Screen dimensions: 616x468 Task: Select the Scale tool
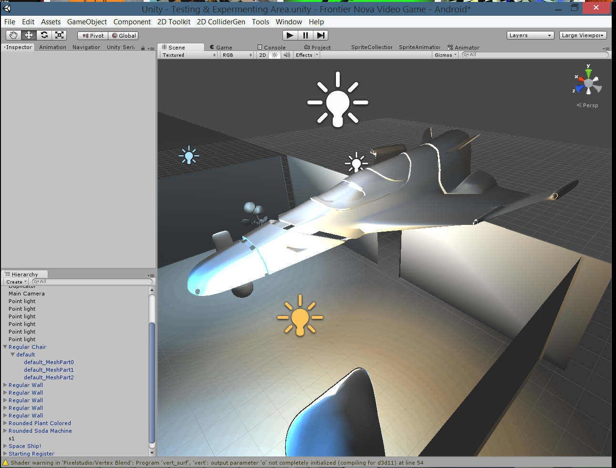[x=59, y=35]
